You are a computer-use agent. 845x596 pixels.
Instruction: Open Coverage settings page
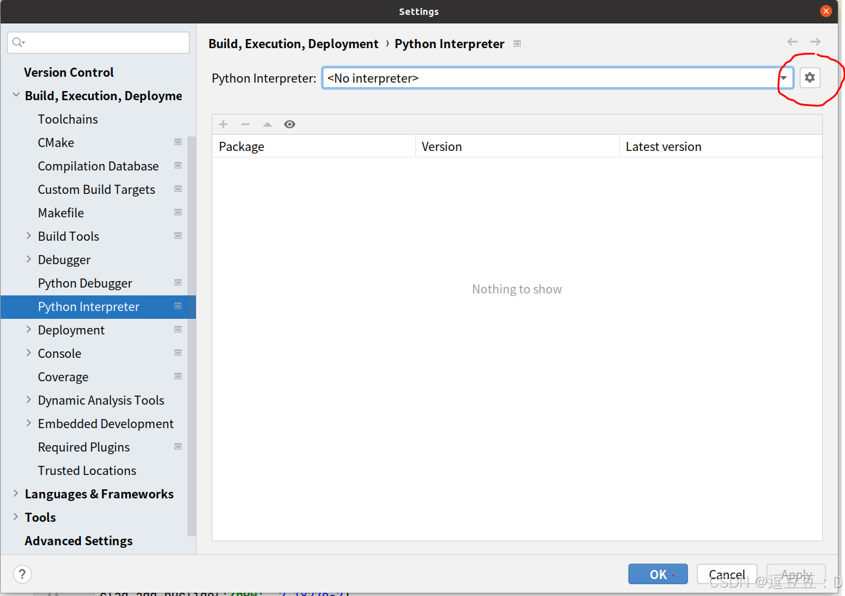[63, 377]
